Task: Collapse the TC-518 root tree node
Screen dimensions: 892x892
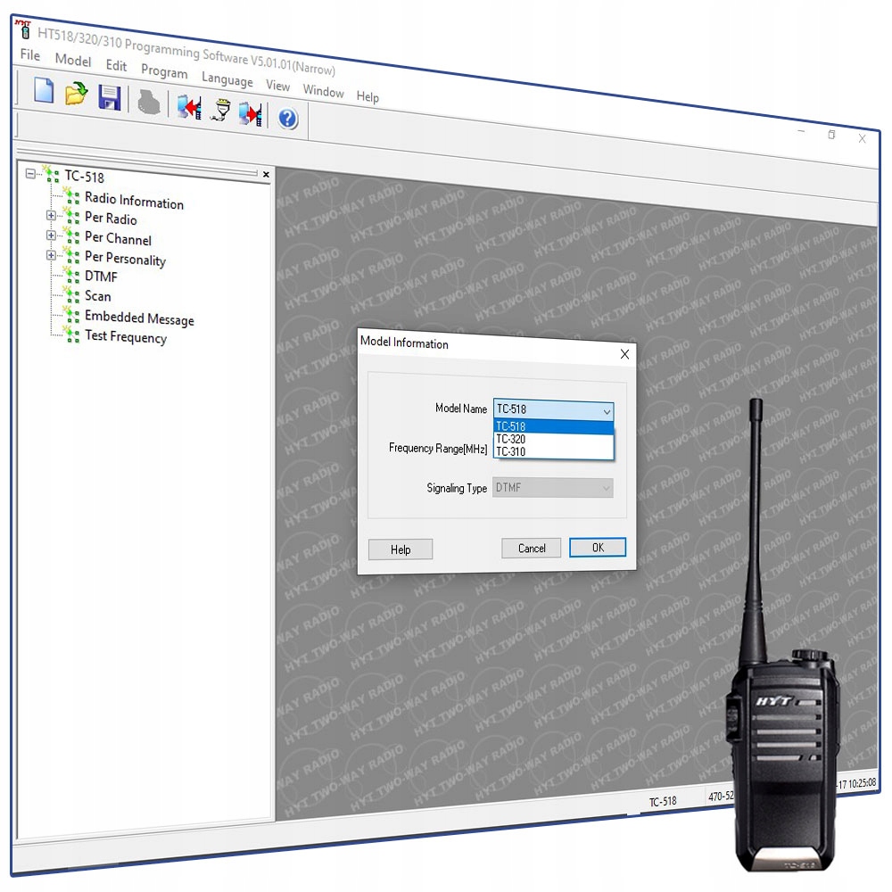Action: click(30, 174)
